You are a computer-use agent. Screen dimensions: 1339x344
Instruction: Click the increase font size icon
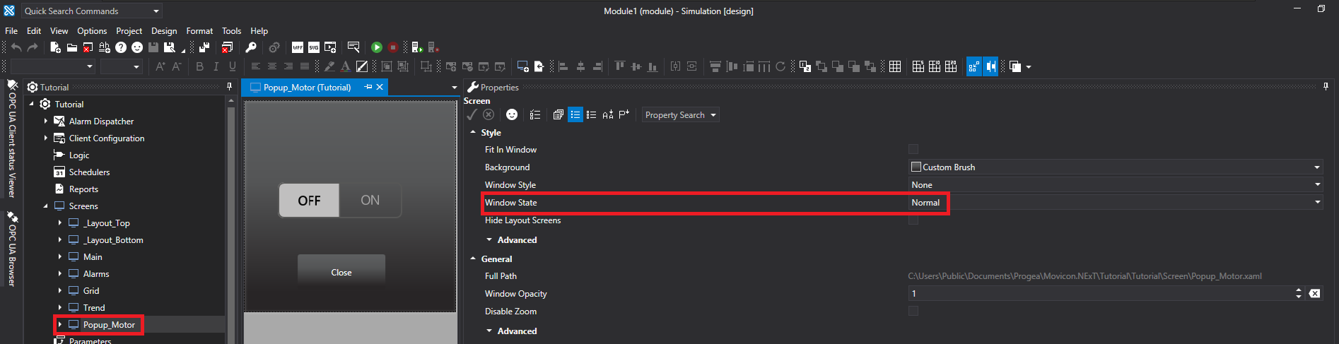point(160,66)
